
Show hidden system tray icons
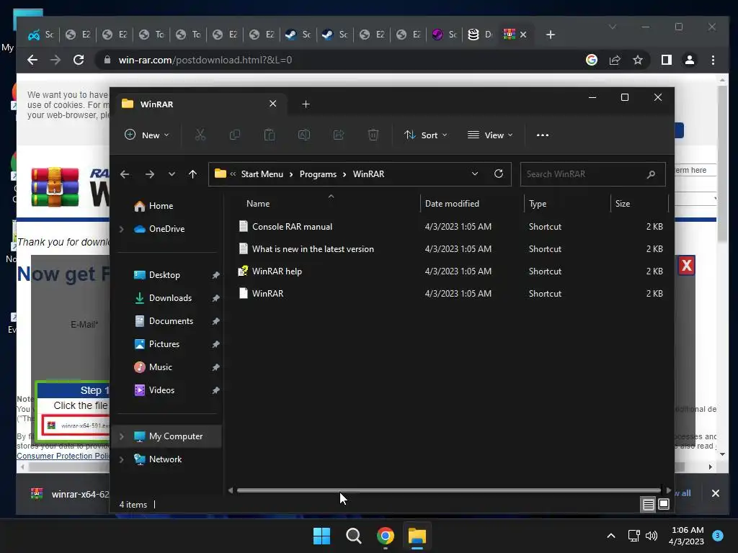[611, 536]
